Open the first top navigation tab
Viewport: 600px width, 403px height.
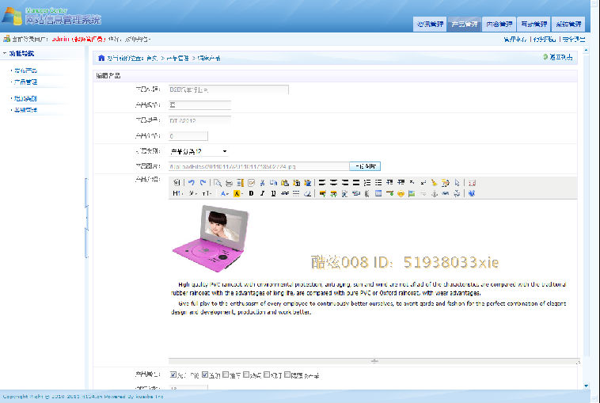[430, 24]
